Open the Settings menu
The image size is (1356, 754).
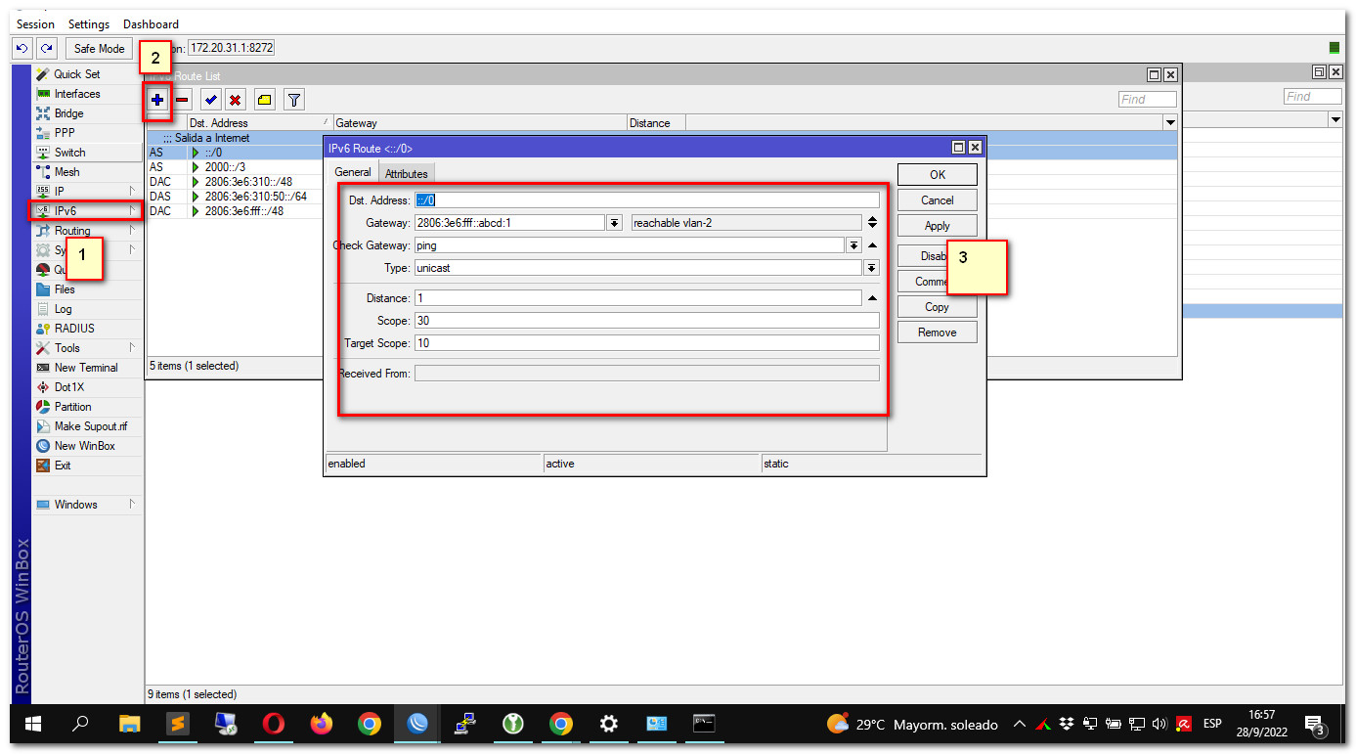pos(88,23)
